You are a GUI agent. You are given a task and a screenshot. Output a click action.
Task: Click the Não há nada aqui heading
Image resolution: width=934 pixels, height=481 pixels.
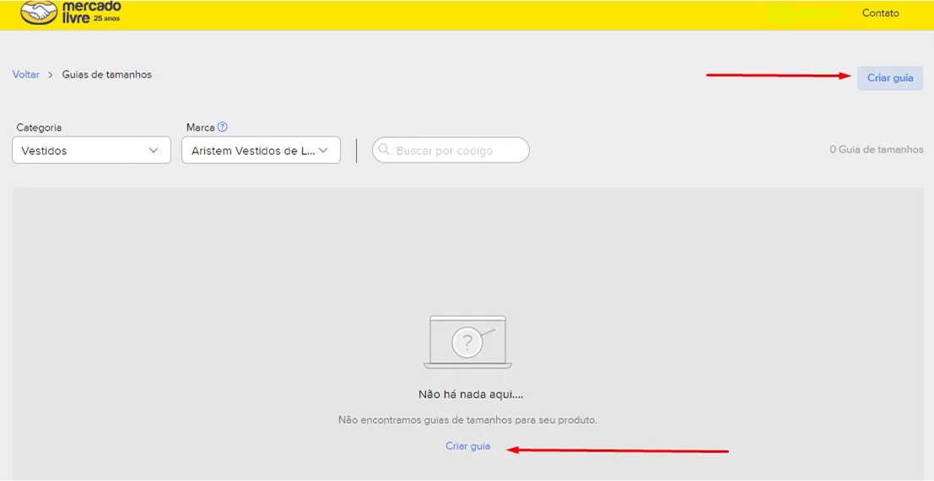471,394
